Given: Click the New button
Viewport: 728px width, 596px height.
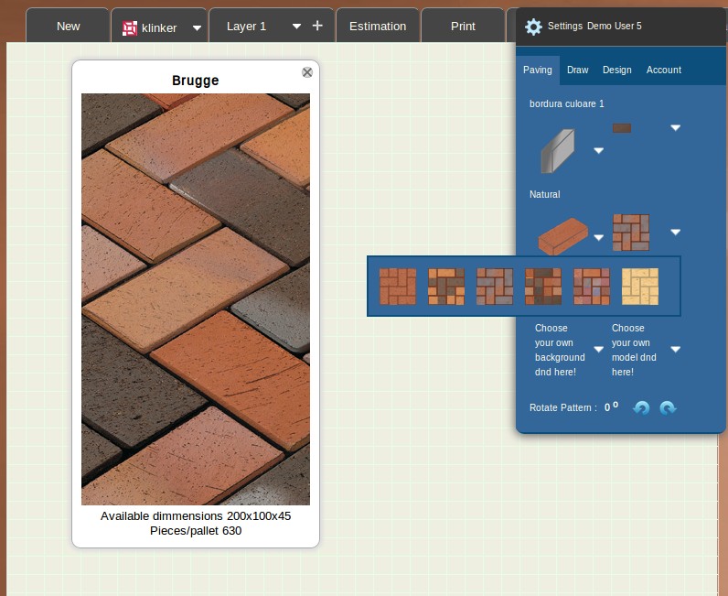Looking at the screenshot, I should (x=68, y=26).
